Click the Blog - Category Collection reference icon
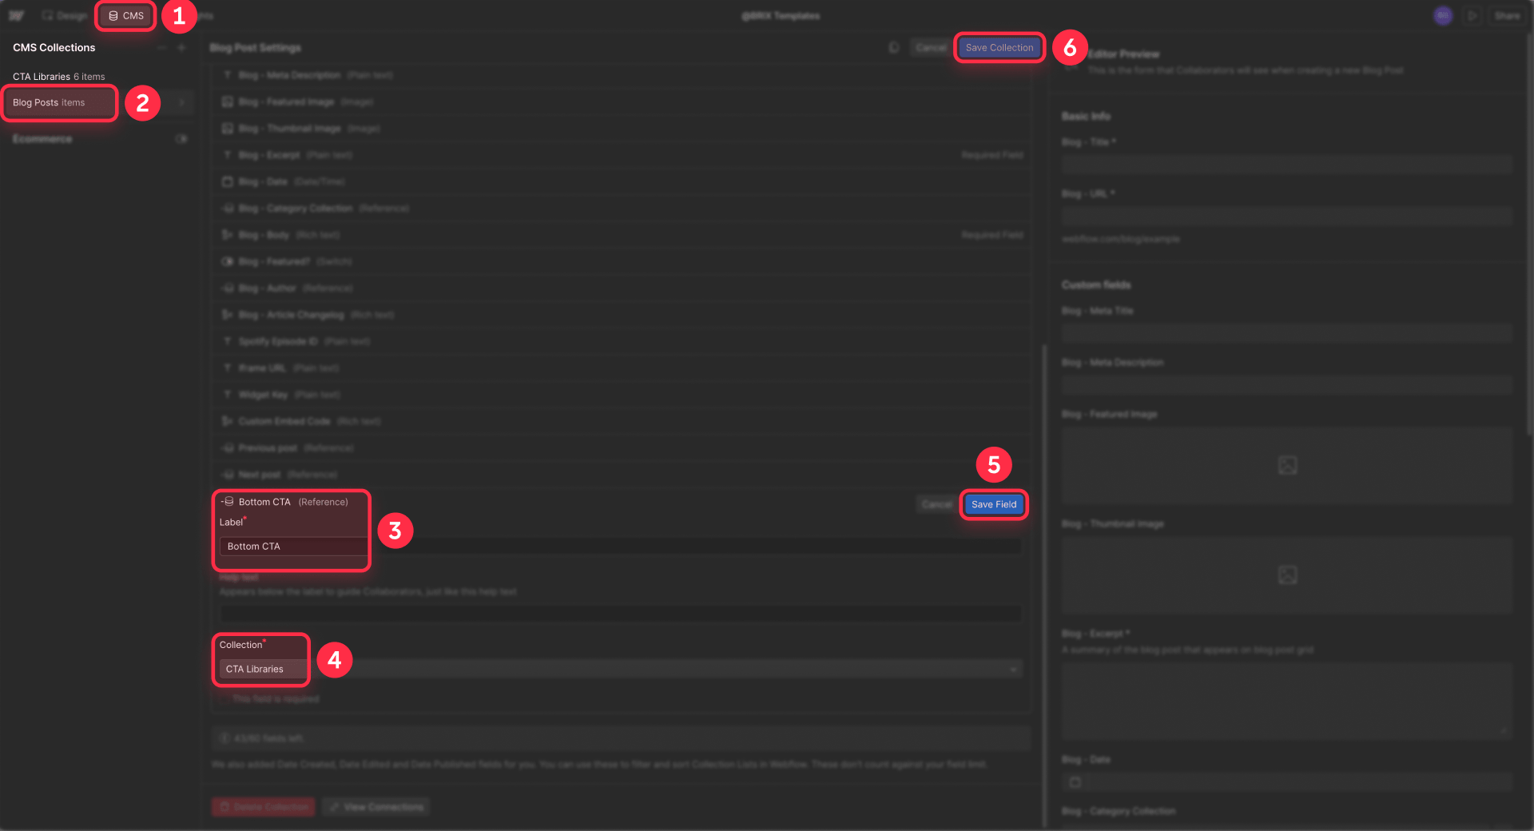The height and width of the screenshot is (831, 1534). coord(228,209)
